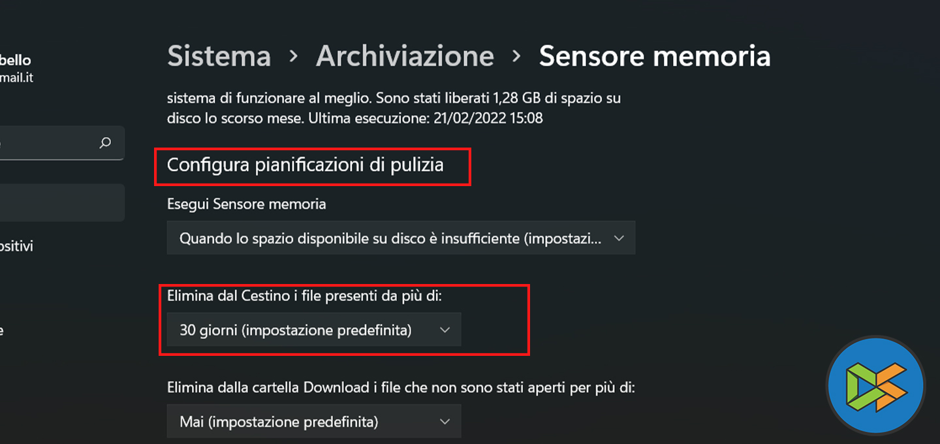This screenshot has width=940, height=444.
Task: Focus the settings search box
Action: coord(46,143)
